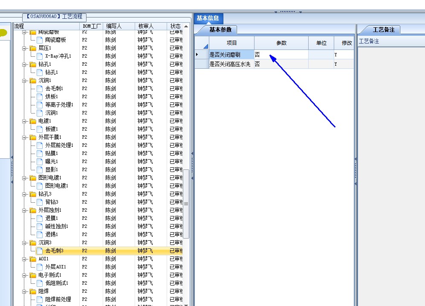Click the tree list vertical scrollbar thumb
This screenshot has height=306, width=425.
coord(186,204)
